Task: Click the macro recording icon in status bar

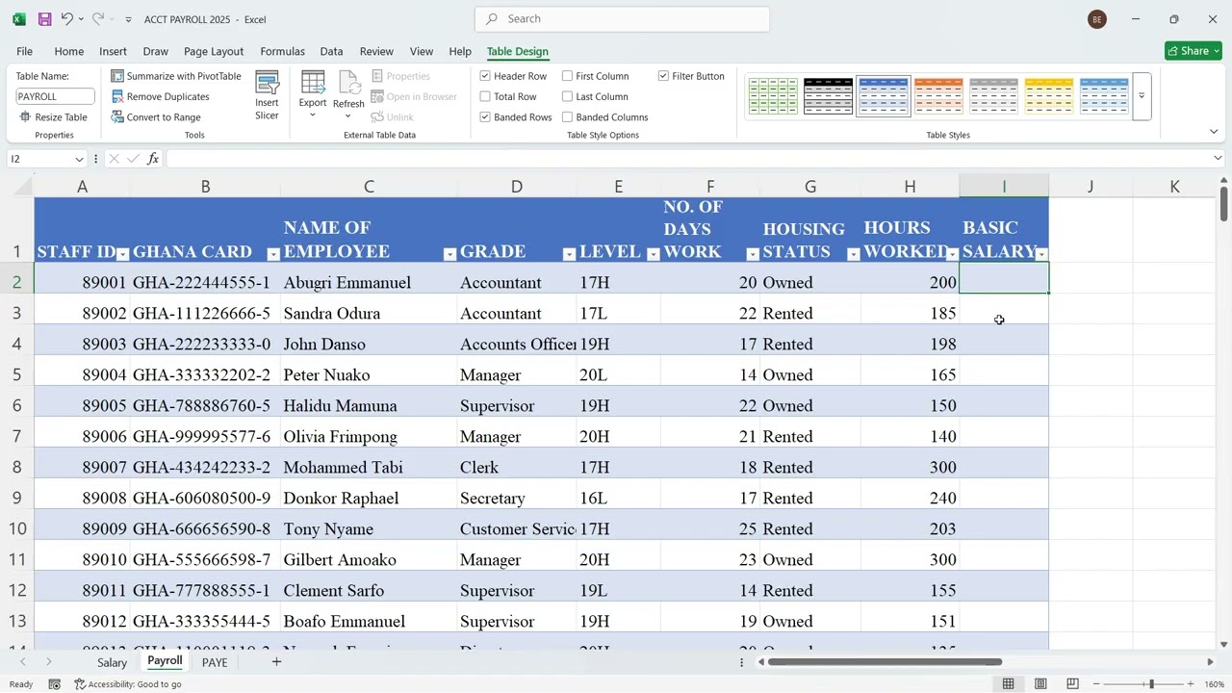Action: [x=55, y=684]
